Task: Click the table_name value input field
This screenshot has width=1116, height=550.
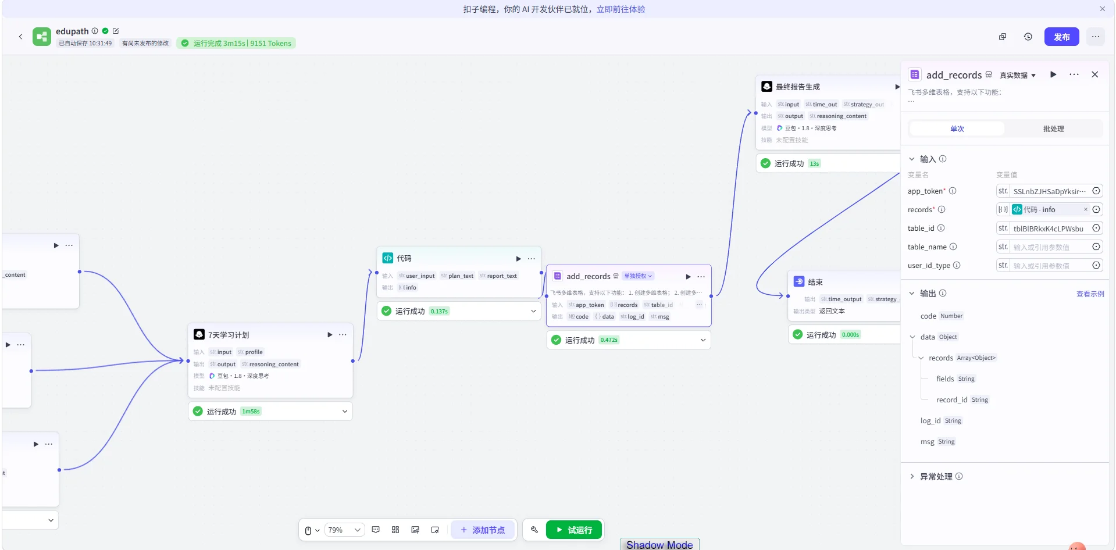Action: click(x=1049, y=247)
